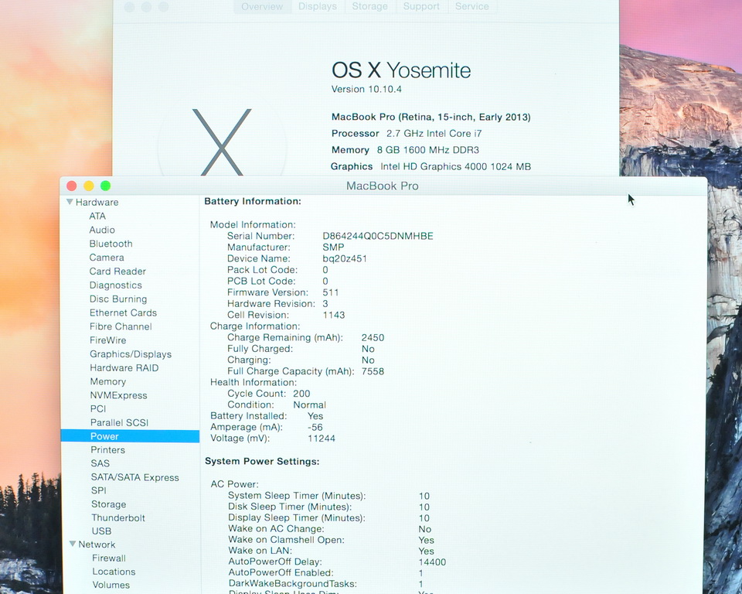This screenshot has width=742, height=594.
Task: Select NVMExpress entry
Action: tap(118, 395)
